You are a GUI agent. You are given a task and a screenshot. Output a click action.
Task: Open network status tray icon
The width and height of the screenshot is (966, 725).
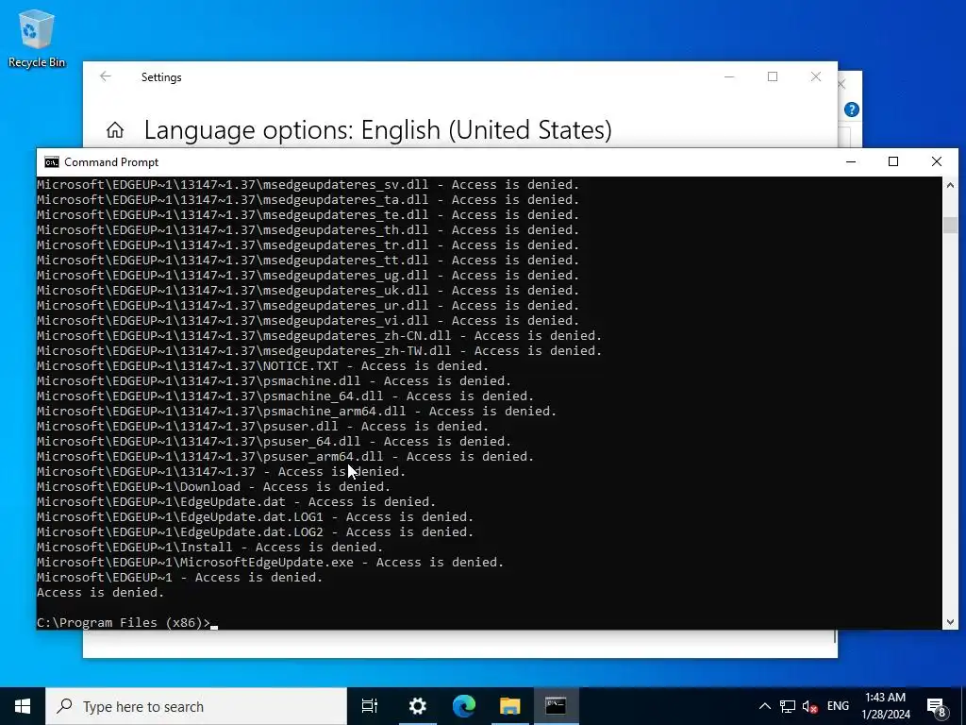(788, 706)
